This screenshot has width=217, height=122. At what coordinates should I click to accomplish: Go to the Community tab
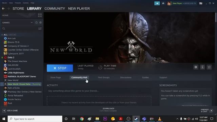pos(55,8)
